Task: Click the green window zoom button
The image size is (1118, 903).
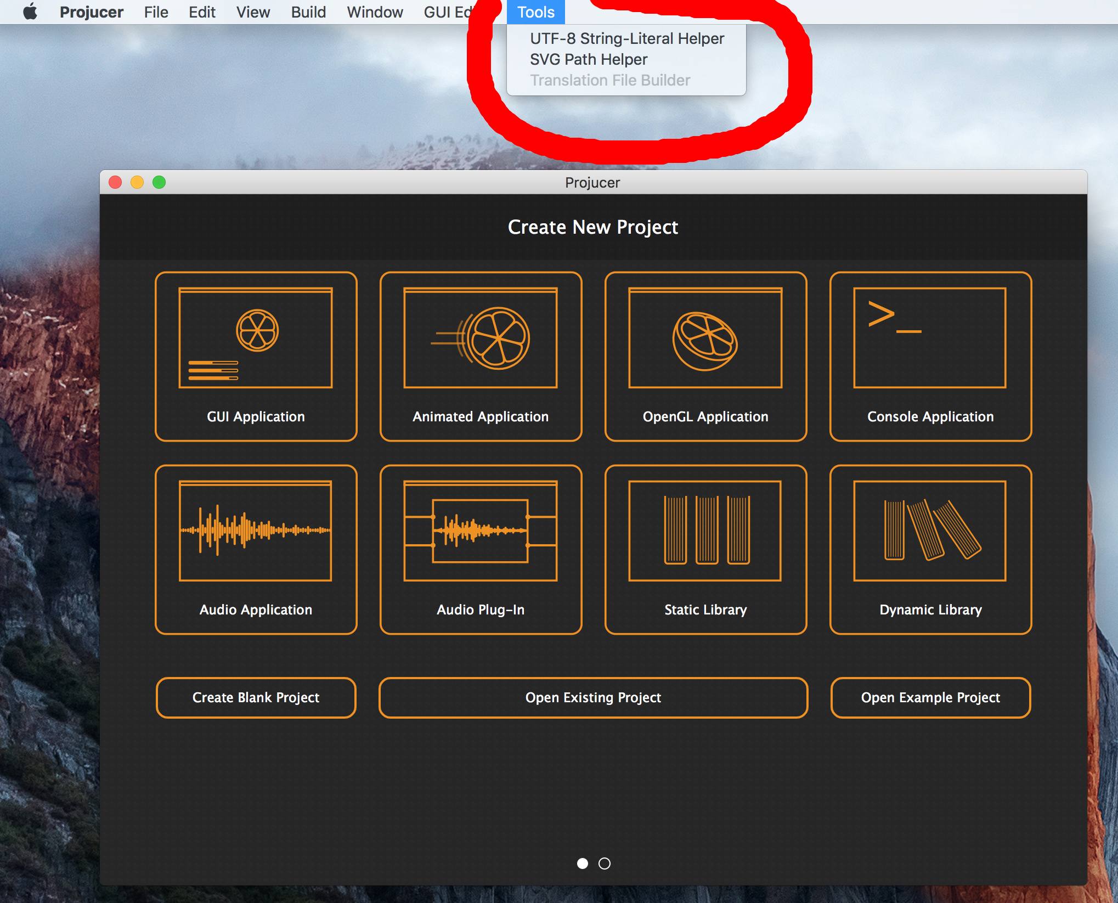Action: pyautogui.click(x=159, y=182)
